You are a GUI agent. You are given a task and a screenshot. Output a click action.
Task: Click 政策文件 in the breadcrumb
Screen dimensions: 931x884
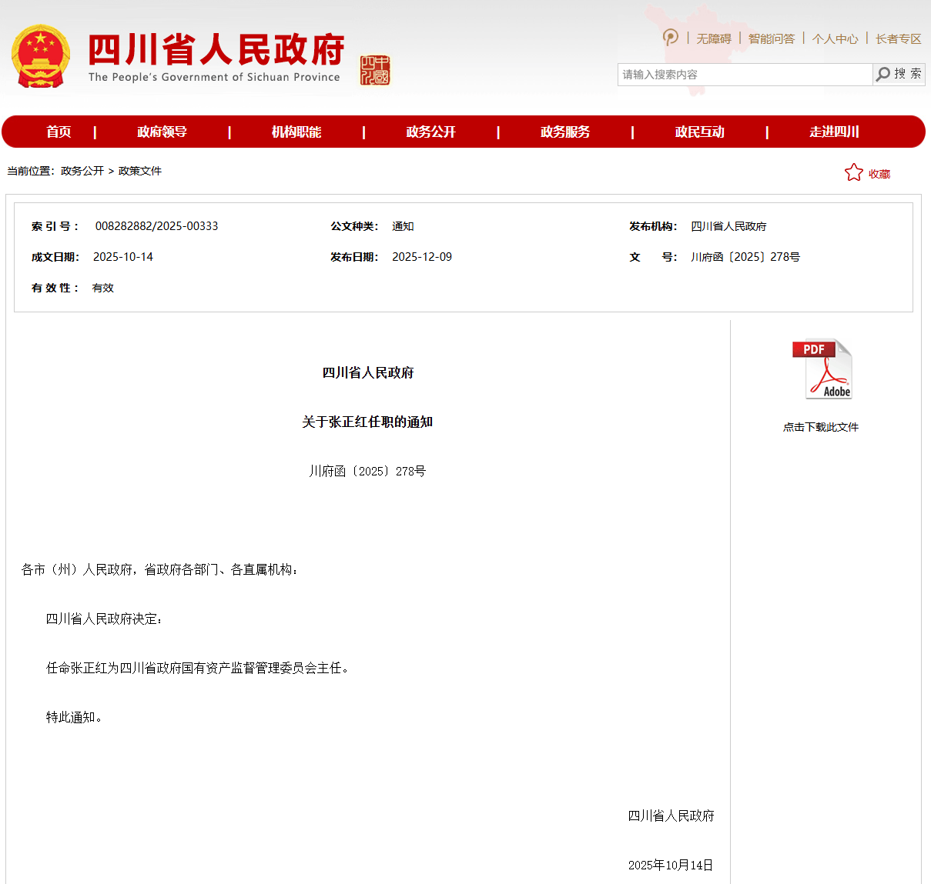coord(140,171)
